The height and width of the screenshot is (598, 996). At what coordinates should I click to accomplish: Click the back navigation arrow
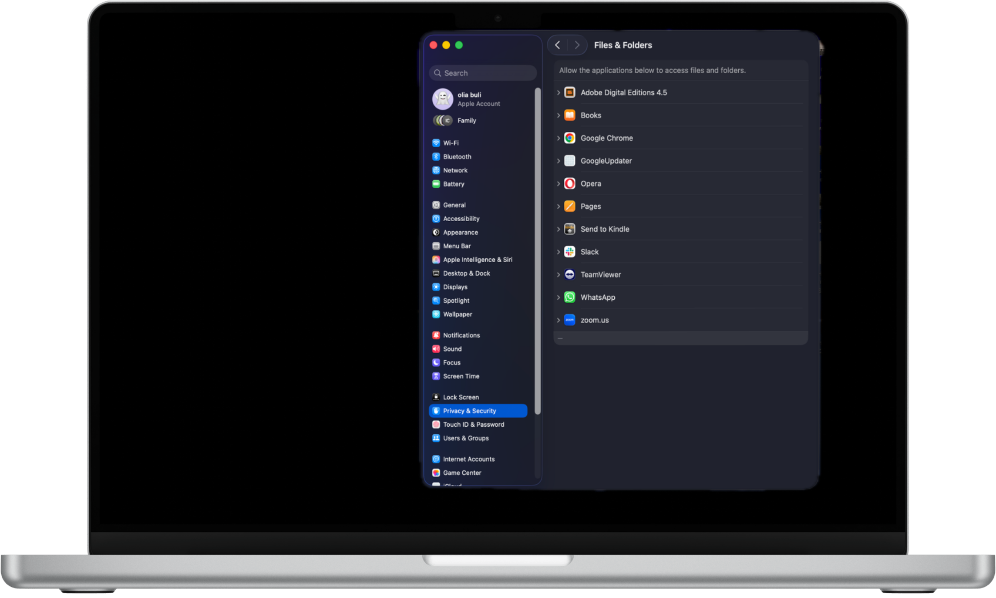(x=558, y=45)
